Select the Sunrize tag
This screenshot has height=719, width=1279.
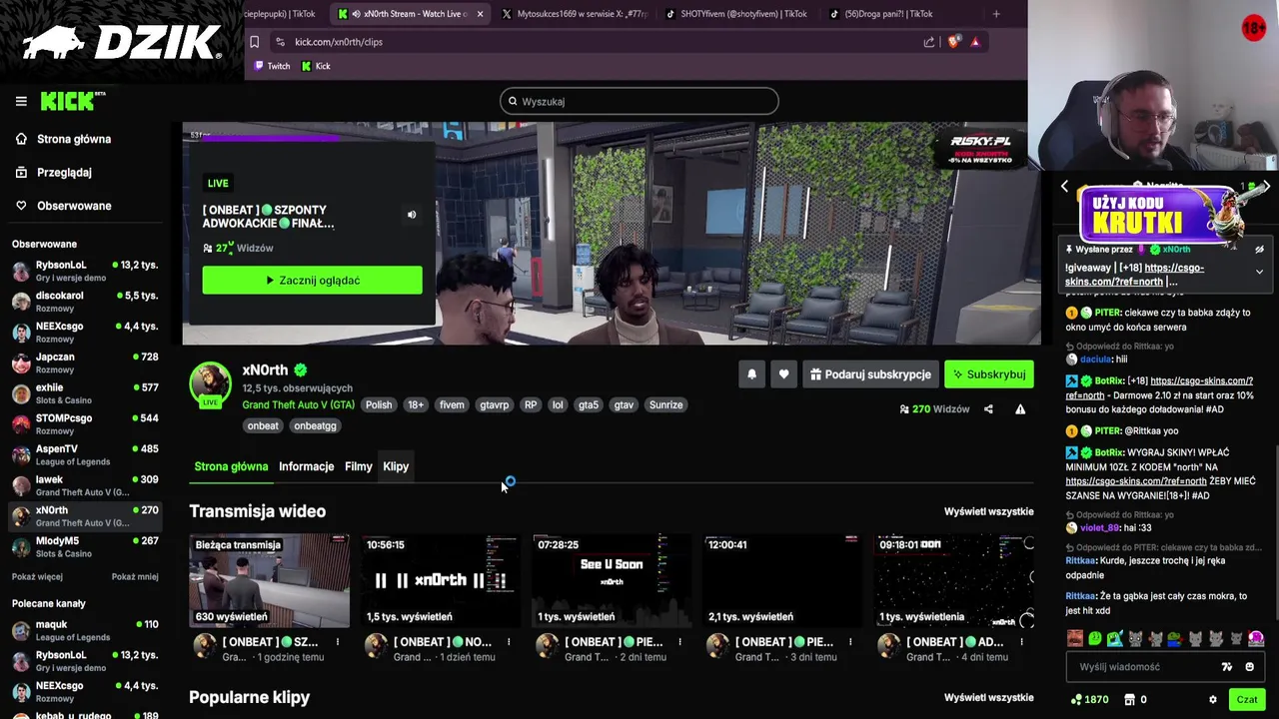click(666, 405)
